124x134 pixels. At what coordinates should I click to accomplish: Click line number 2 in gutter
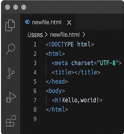(x=35, y=54)
